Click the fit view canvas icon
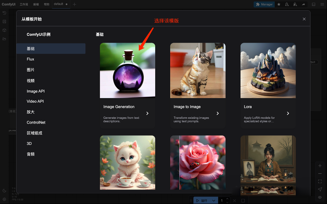 (x=320, y=182)
